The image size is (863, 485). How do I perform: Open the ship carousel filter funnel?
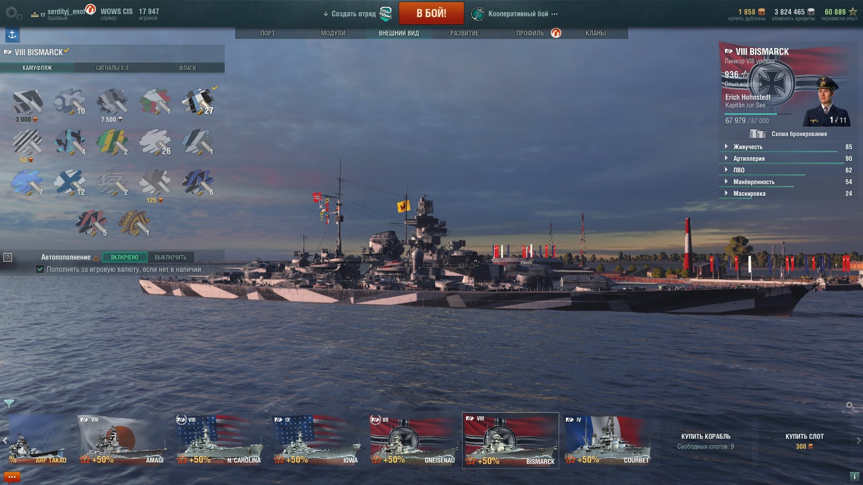(9, 404)
